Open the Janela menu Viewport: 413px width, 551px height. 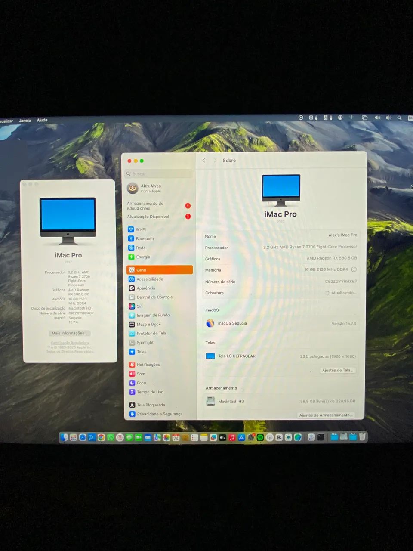click(25, 120)
